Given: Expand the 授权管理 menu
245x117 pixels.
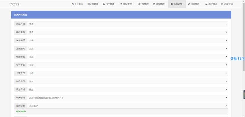Looking at the screenshot, I should pos(127,4).
